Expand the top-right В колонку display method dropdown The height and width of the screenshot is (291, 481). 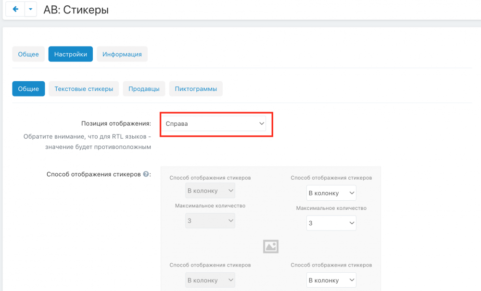pos(331,193)
